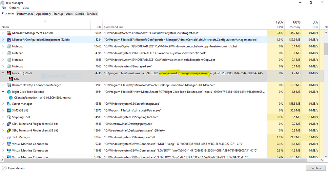The width and height of the screenshot is (328, 174).
Task: Click the Nt6 child window icon
Action: pos(11,79)
